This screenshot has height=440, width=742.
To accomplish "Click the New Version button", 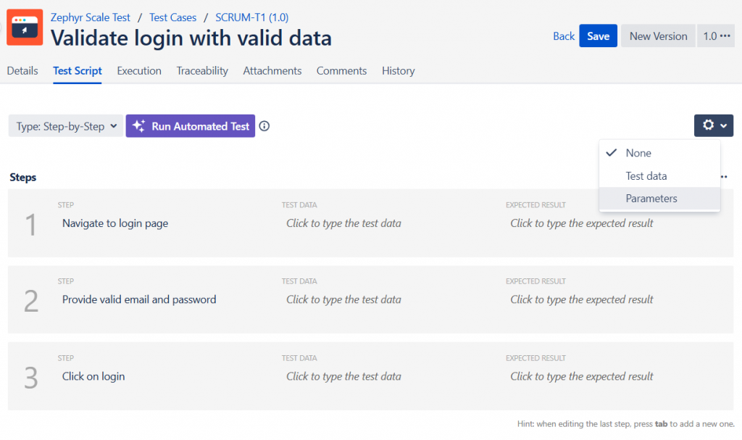I will [x=658, y=36].
